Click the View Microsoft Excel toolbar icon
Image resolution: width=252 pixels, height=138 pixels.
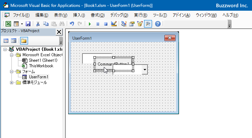[8, 24]
